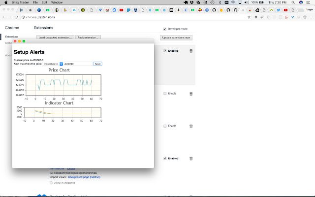Switch to the Firebase flame tab
Screen dimensions: 315x197
coord(221,10)
